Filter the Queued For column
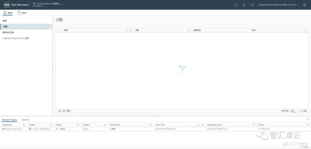The width and height of the screenshot is (311, 149). [151, 125]
